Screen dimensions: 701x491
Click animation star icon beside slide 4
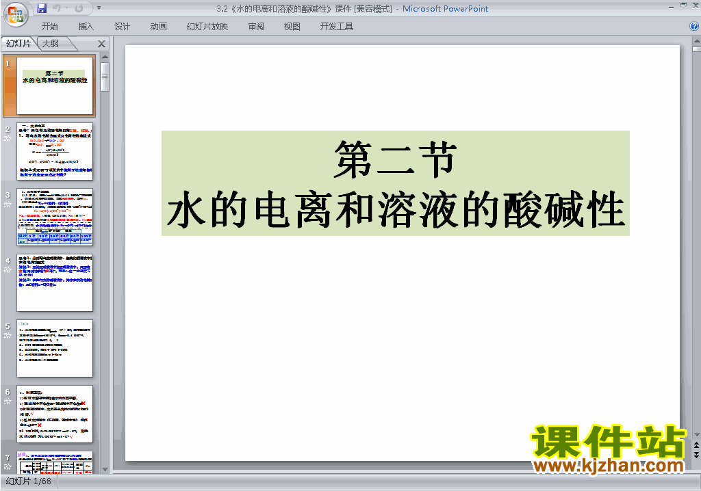point(8,270)
